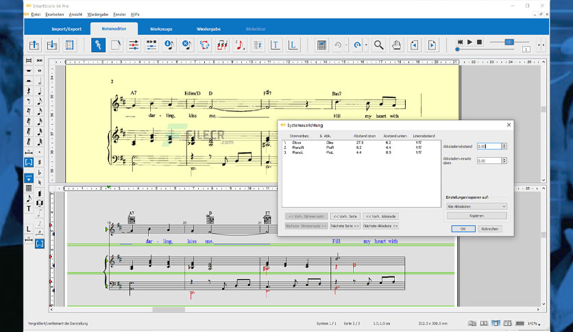The image size is (573, 332).
Task: Open the Bearbeiten menu
Action: pos(55,14)
